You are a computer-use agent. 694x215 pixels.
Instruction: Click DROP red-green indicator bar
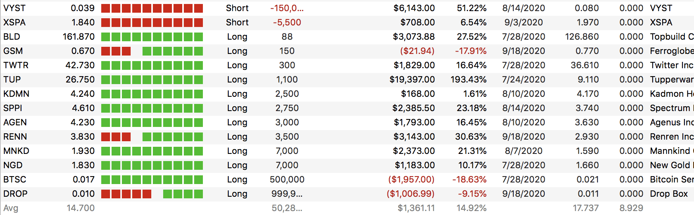coord(152,194)
